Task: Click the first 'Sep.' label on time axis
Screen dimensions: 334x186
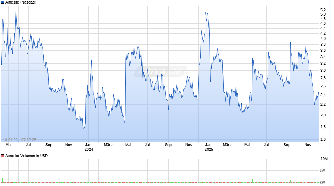Action: pyautogui.click(x=49, y=145)
